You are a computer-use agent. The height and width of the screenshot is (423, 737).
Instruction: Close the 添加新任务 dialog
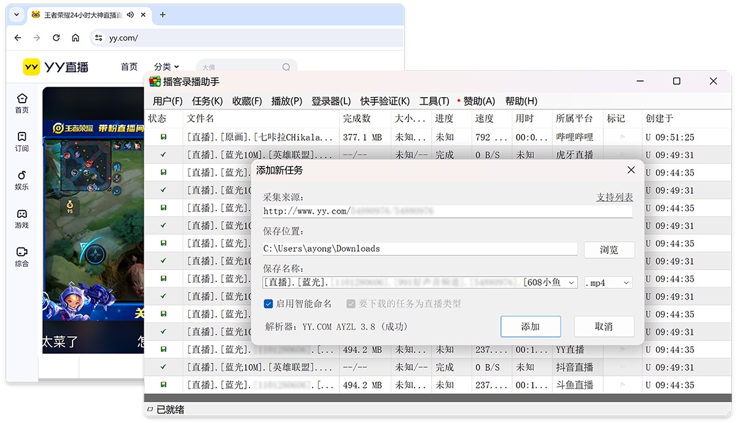tap(631, 170)
